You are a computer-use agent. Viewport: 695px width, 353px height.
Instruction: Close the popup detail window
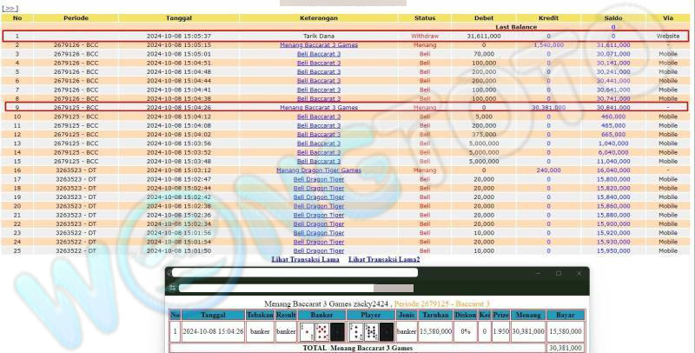point(579,273)
